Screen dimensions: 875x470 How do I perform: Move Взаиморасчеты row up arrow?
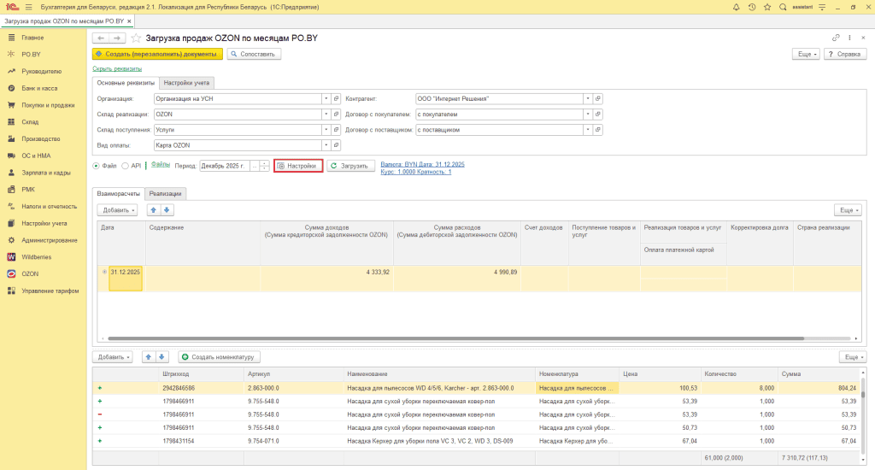[x=154, y=210]
